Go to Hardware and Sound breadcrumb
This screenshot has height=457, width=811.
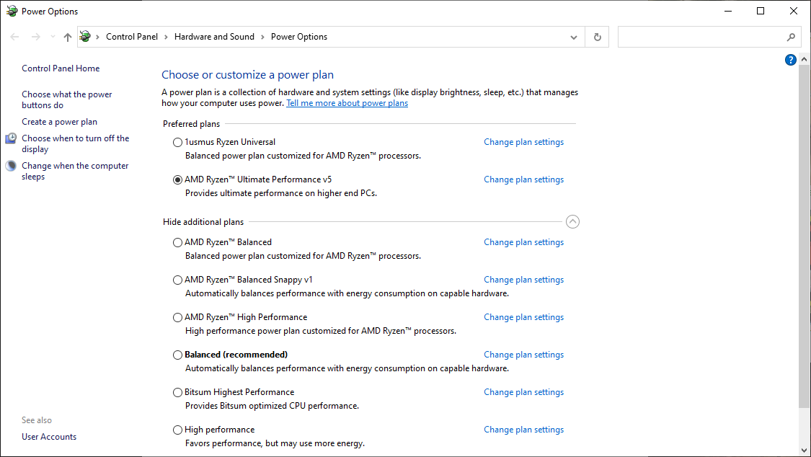tap(214, 37)
